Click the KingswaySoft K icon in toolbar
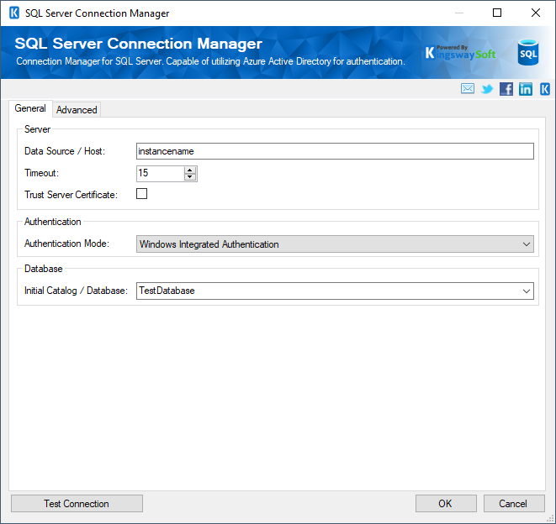 click(x=545, y=89)
